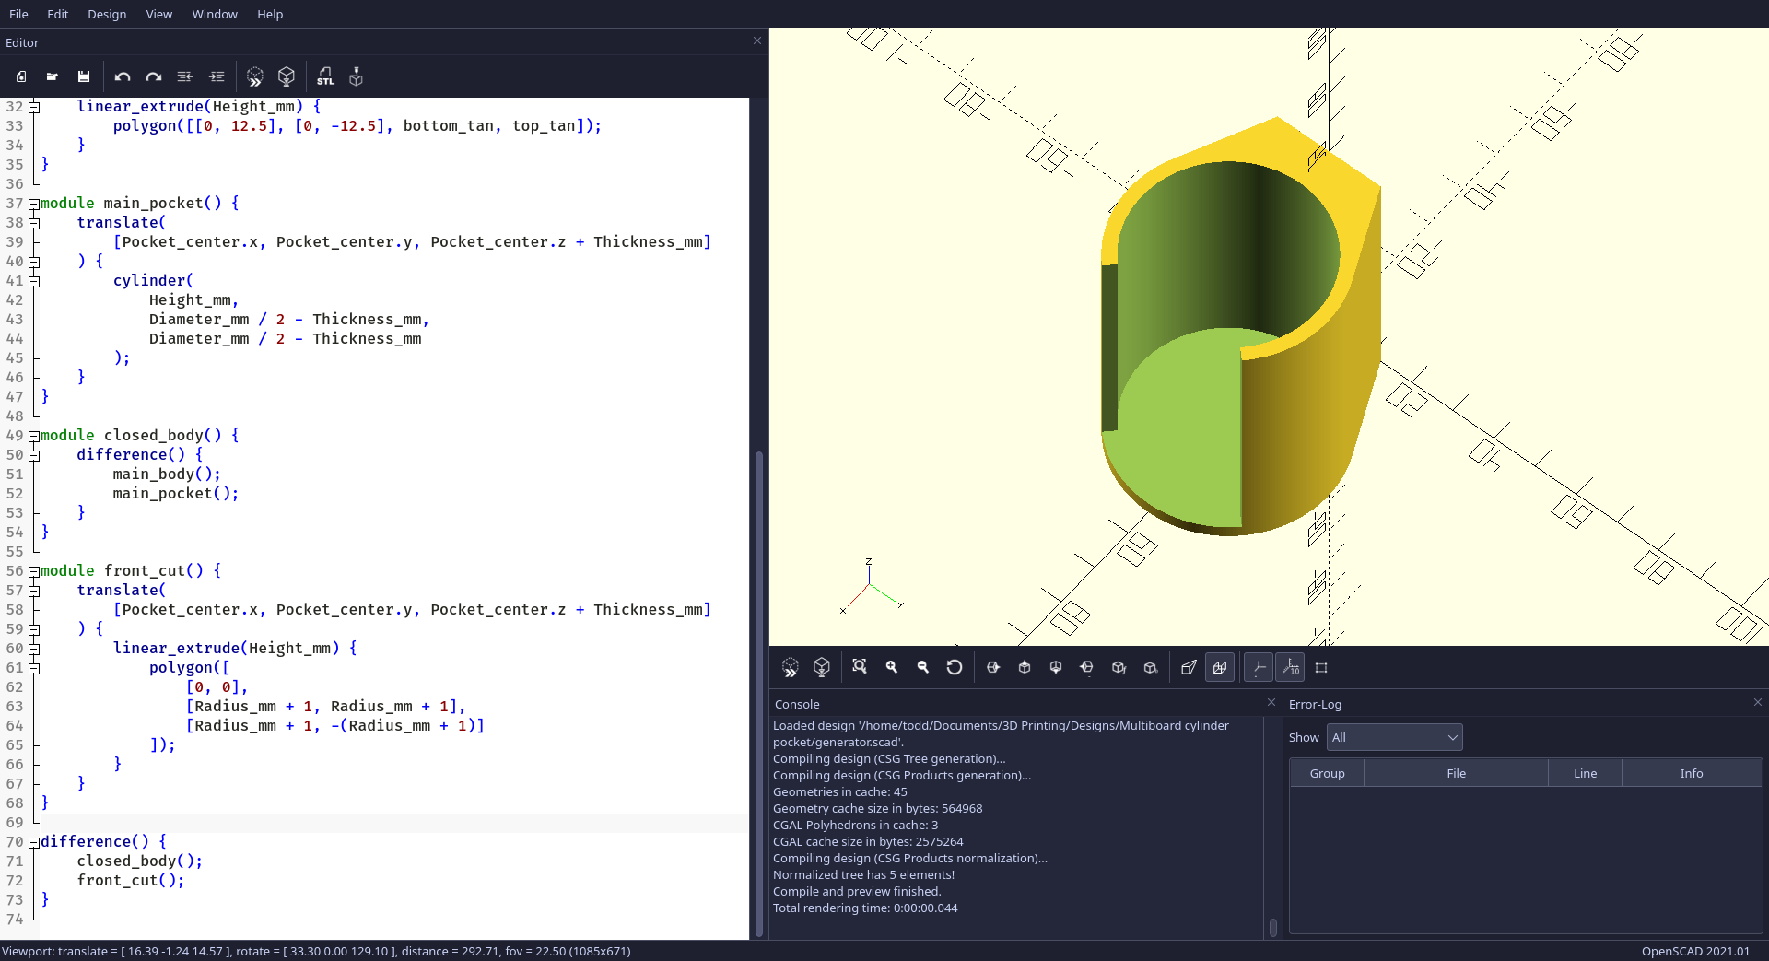Run Render from editor toolbar
The height and width of the screenshot is (961, 1769).
tap(287, 76)
